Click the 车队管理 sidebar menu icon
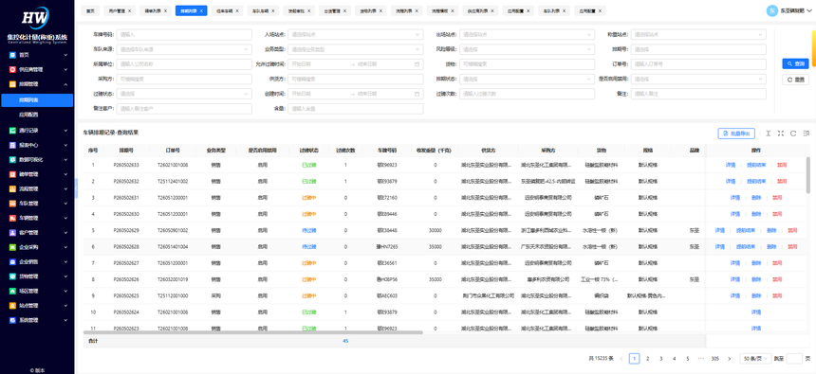The image size is (816, 374). [12, 204]
